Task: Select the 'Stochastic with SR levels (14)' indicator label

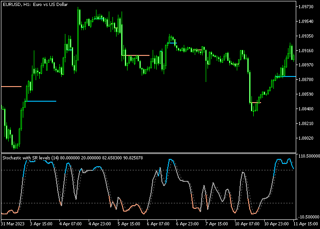Action: 31,158
